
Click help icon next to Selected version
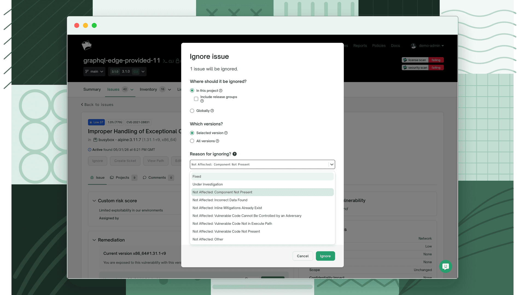[226, 133]
